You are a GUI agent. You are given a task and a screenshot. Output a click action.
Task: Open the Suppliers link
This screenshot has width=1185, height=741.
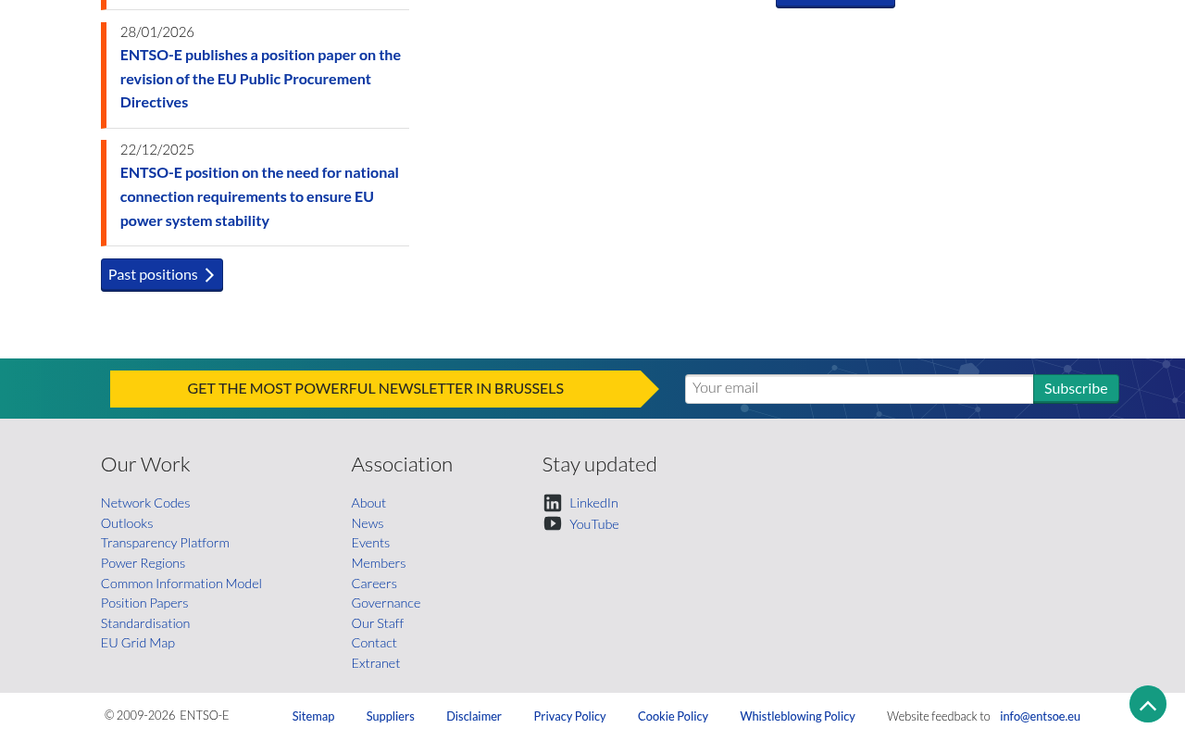(391, 716)
